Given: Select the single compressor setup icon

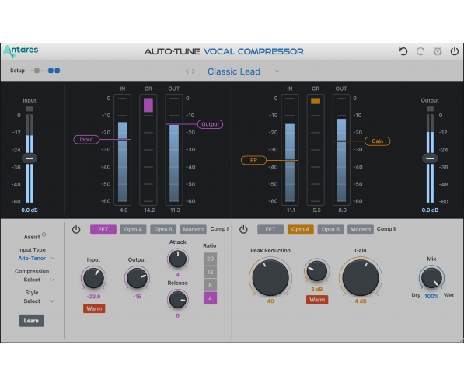Looking at the screenshot, I should click(x=37, y=71).
